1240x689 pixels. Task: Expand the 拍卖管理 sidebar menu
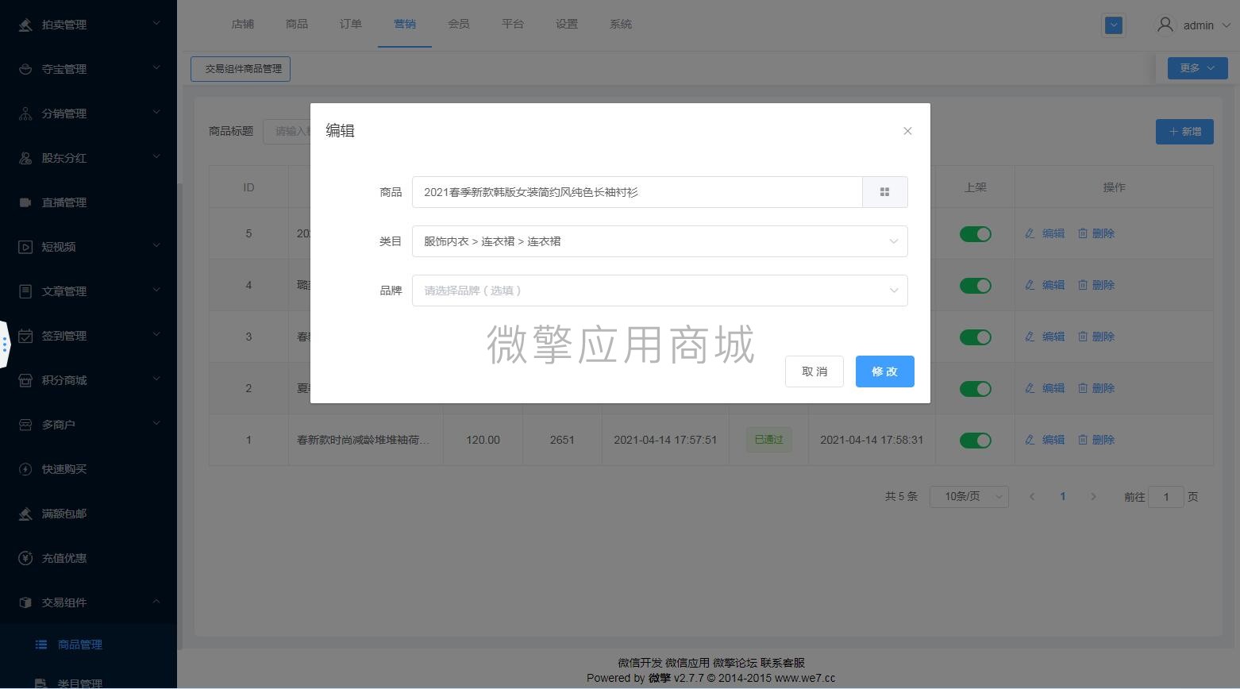click(x=156, y=24)
